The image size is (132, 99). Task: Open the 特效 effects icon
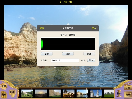(128, 95)
